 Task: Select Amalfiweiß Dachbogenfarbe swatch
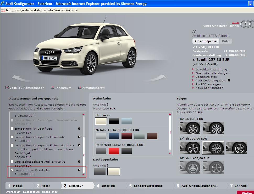[x=114, y=171]
